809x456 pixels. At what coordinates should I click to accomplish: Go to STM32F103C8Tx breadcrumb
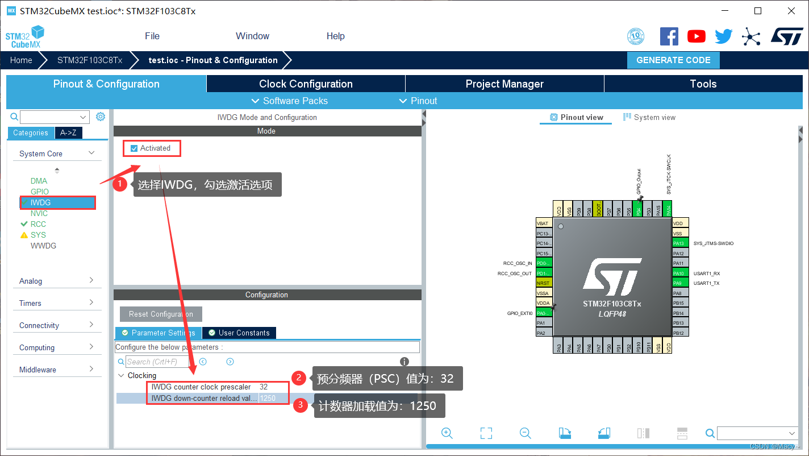[90, 60]
